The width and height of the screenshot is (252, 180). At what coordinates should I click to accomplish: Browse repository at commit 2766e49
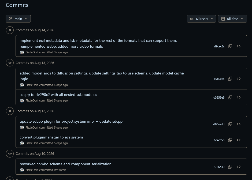point(239,167)
